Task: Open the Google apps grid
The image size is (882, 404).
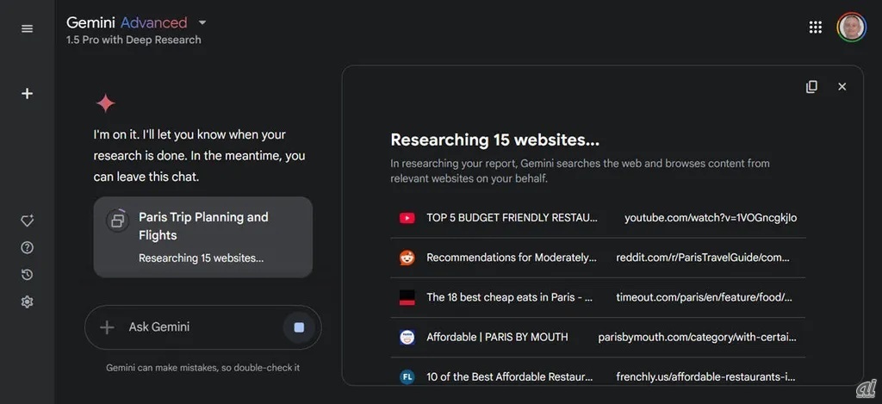Action: point(815,28)
